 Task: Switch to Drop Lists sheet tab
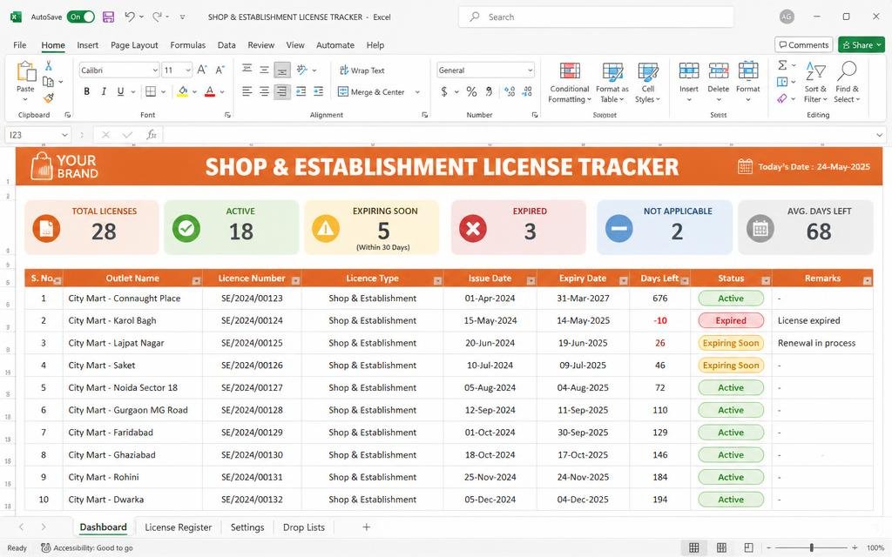point(304,527)
